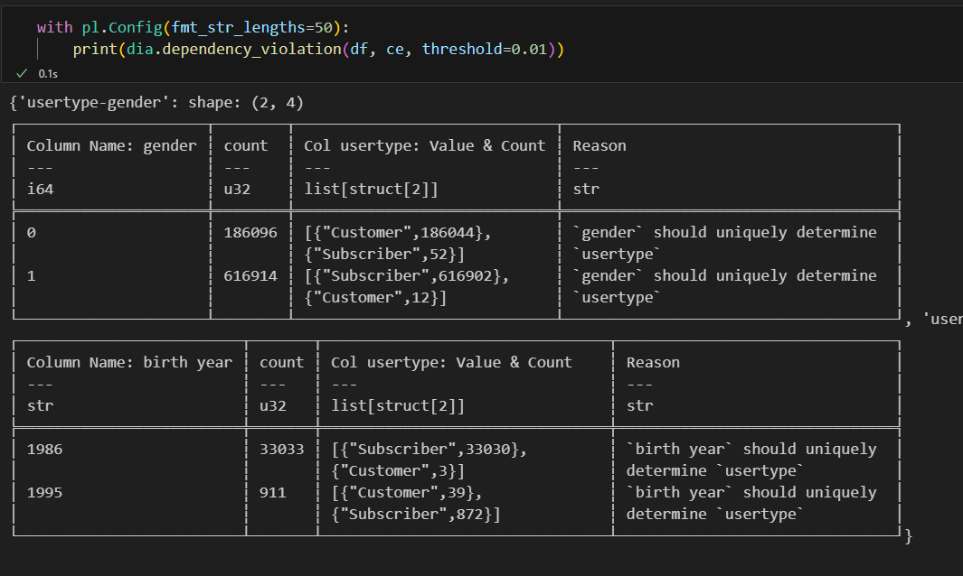Click the threshold=0.01 argument
The width and height of the screenshot is (963, 576).
[484, 49]
